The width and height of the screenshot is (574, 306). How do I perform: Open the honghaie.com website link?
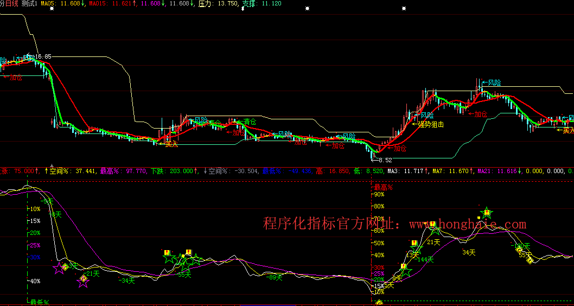pos(467,224)
